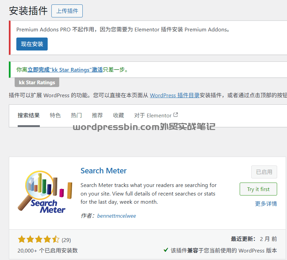Click the Search Meter star rating display
Viewport: 287px width, 260px height.
pyautogui.click(x=38, y=239)
